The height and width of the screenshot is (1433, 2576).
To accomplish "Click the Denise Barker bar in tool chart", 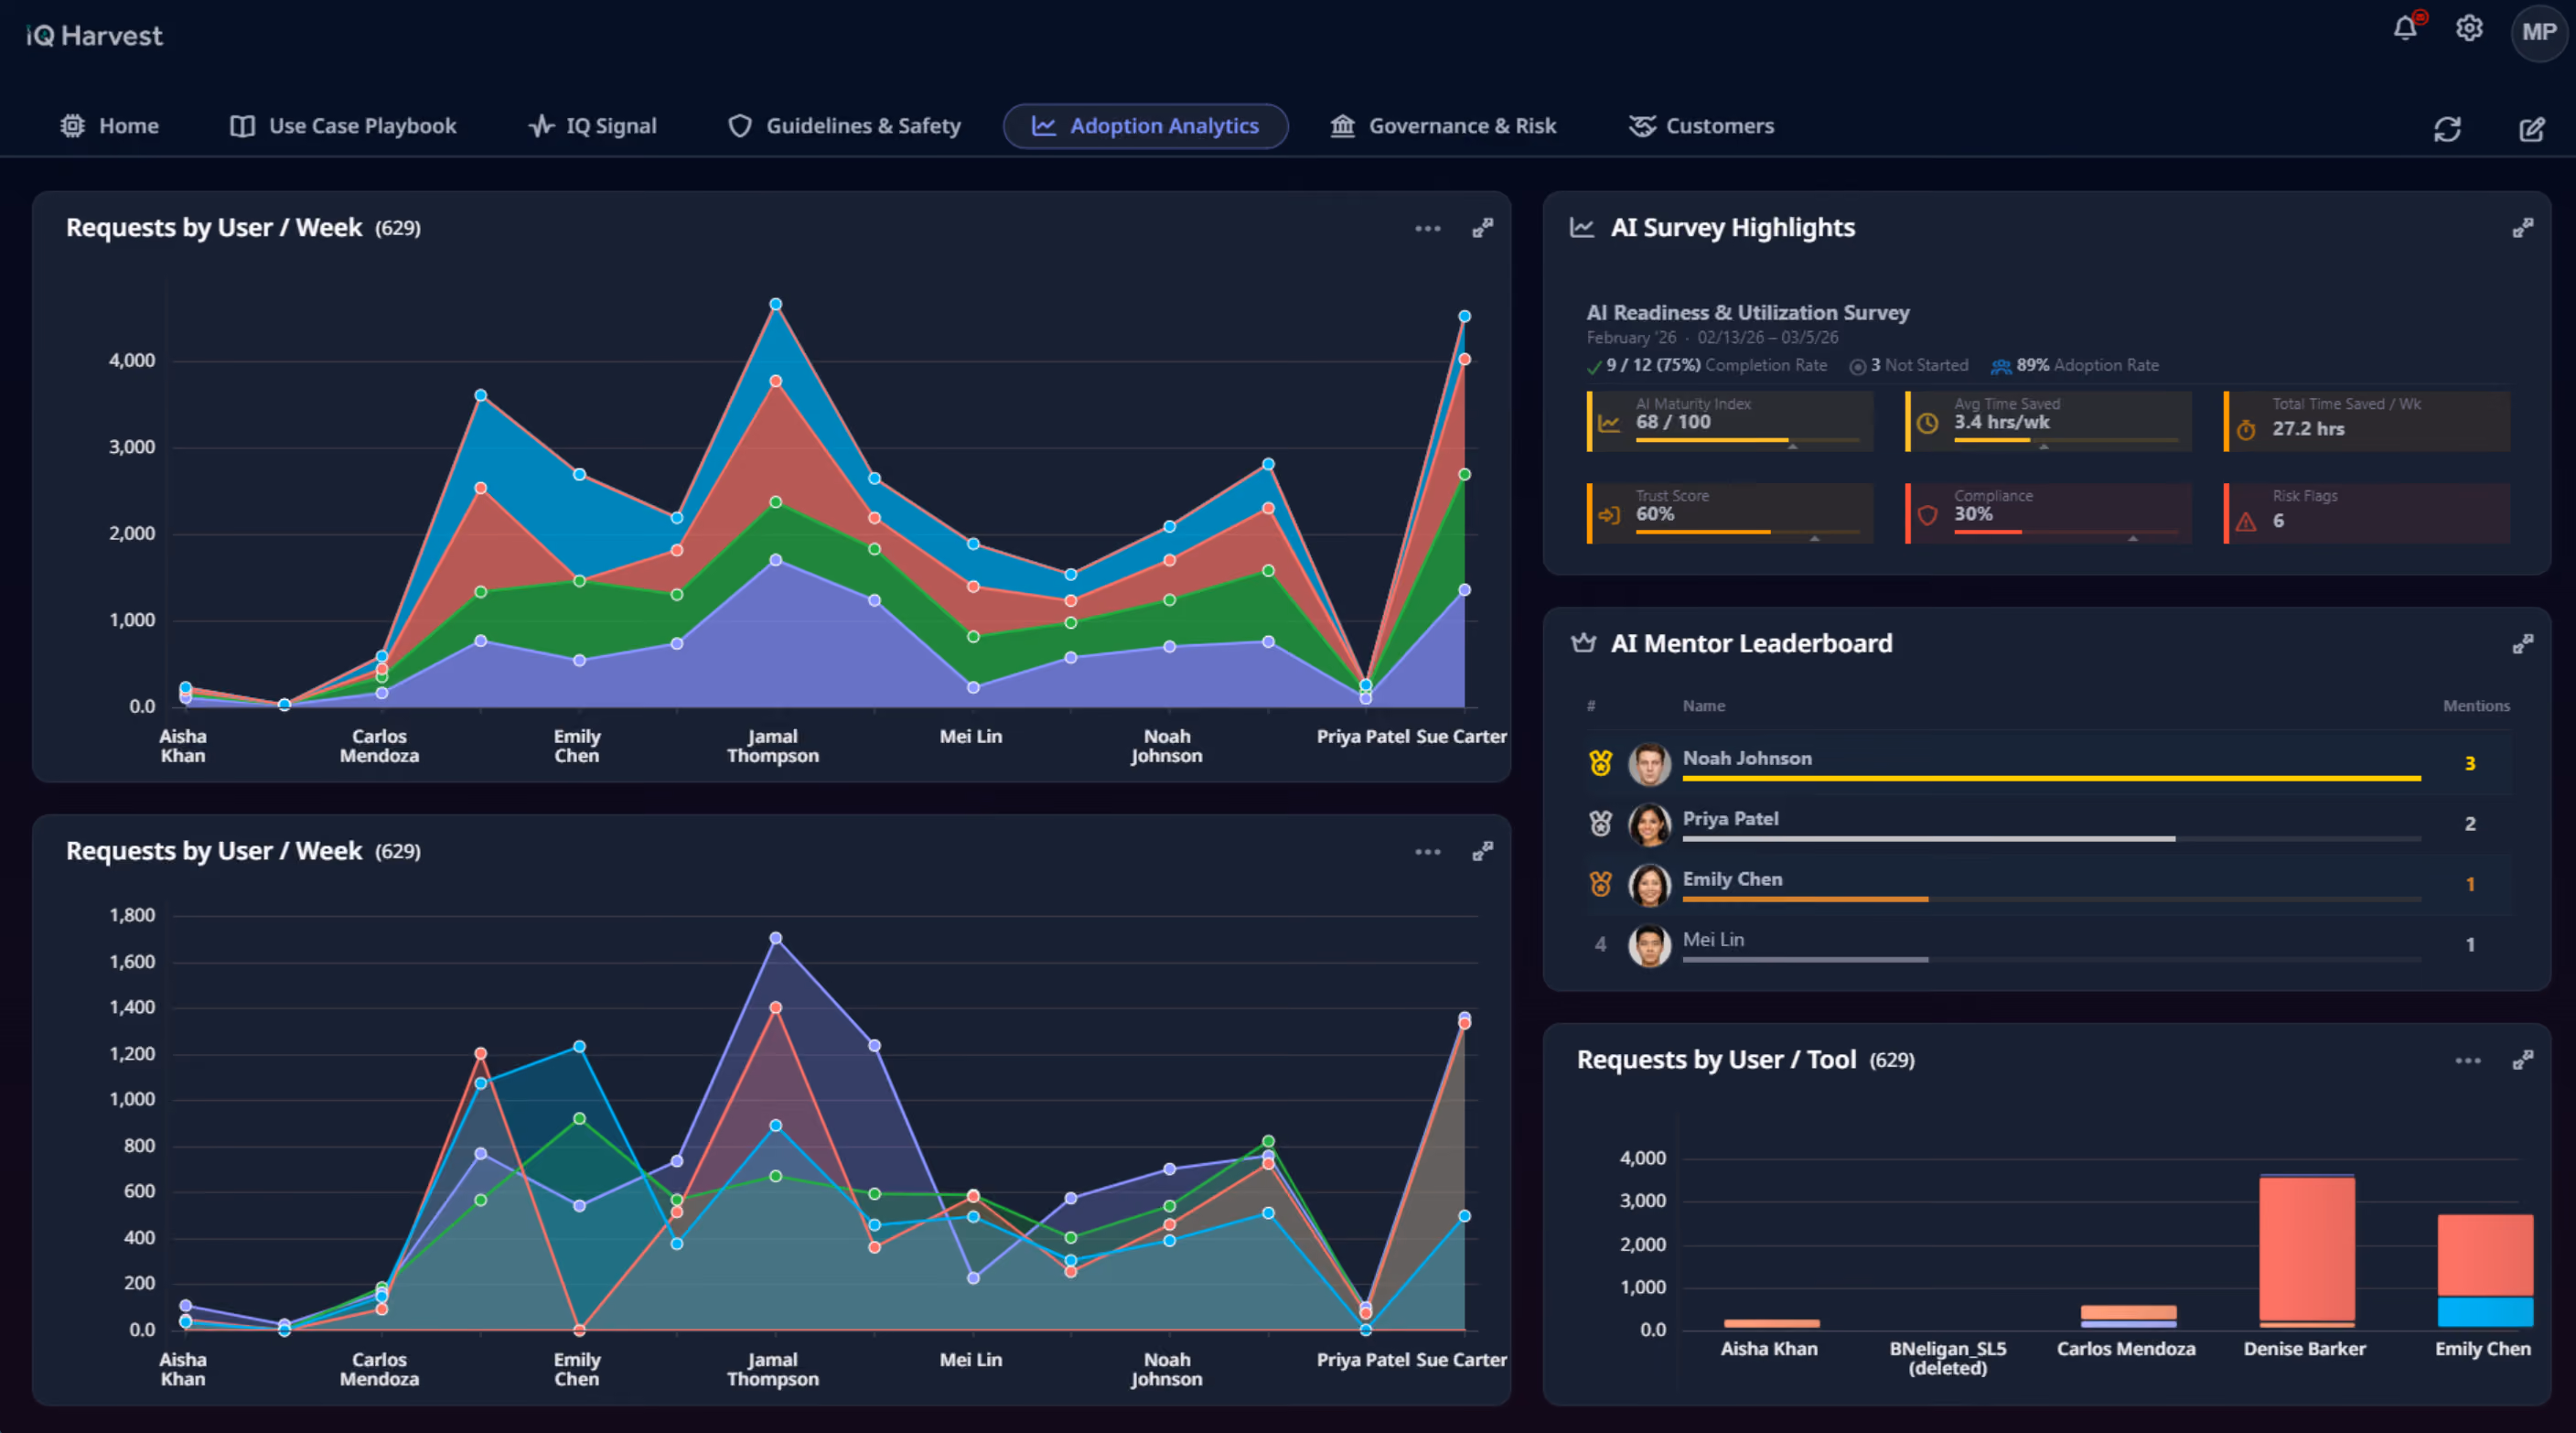I will click(x=2307, y=1251).
